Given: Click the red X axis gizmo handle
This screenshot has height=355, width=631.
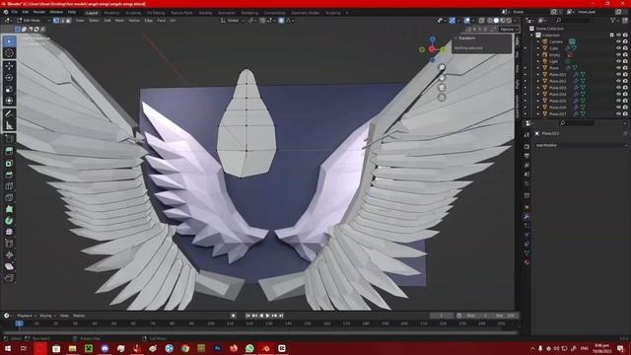Looking at the screenshot, I should [x=432, y=49].
